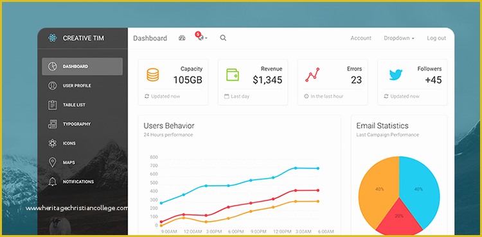Screen dimensions: 482x237
Task: Click the Users Behavior chart title
Action: pos(169,126)
